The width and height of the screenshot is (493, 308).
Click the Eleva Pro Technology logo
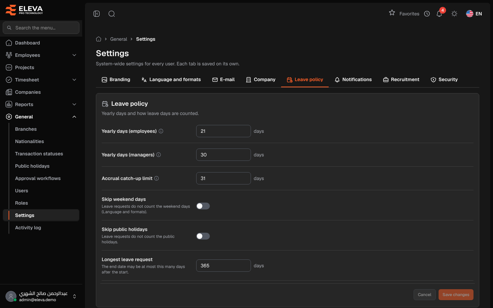pos(24,10)
